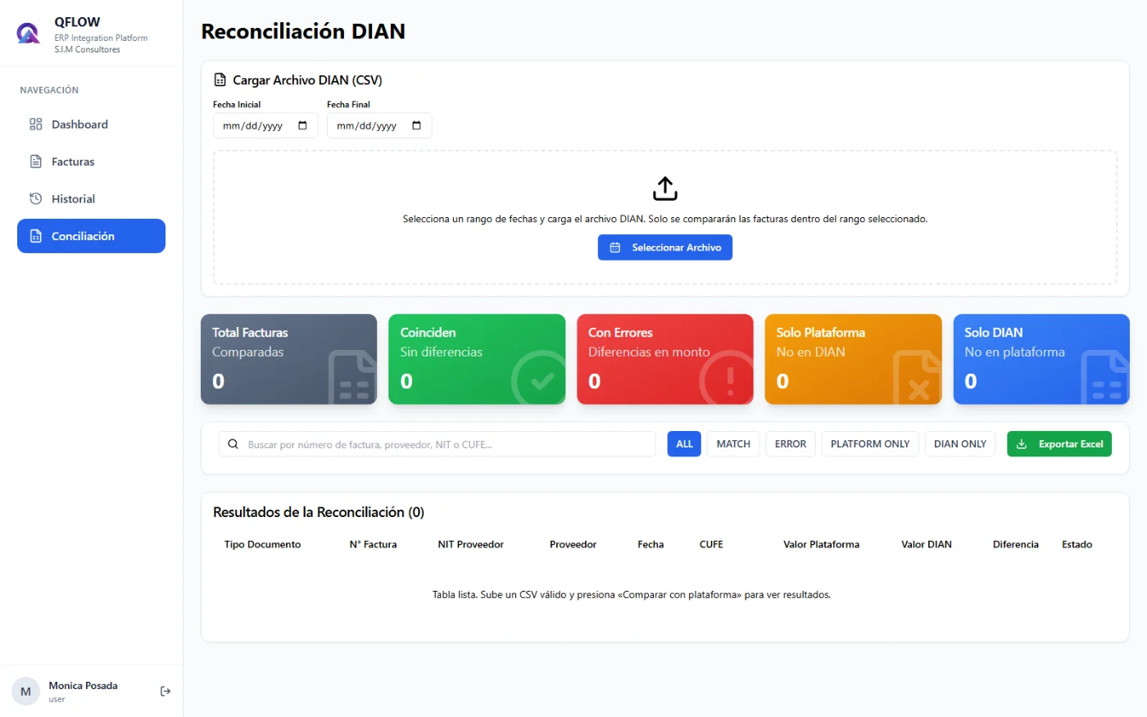This screenshot has height=717, width=1147.
Task: Click the QFLOW logo icon
Action: point(28,34)
